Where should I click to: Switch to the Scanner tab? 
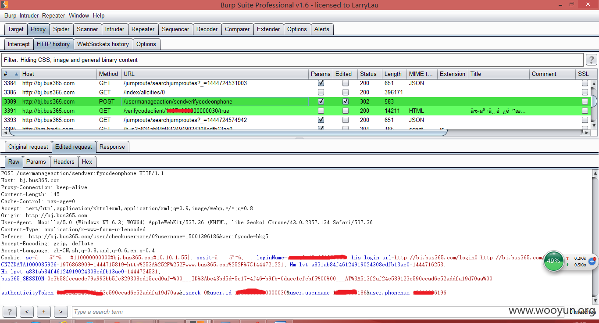87,29
